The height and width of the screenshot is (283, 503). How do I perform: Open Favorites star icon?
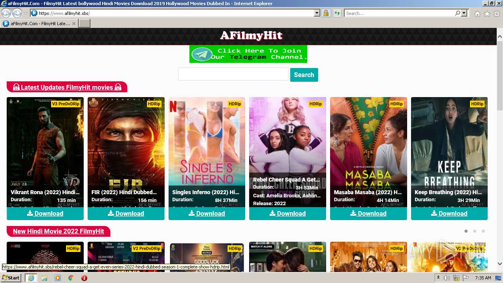(487, 14)
